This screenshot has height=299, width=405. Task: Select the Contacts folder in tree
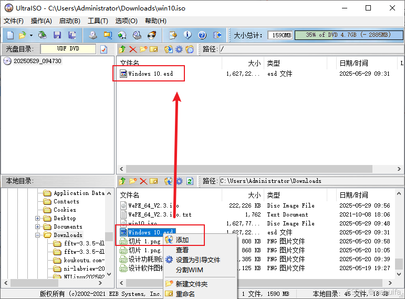coord(66,201)
